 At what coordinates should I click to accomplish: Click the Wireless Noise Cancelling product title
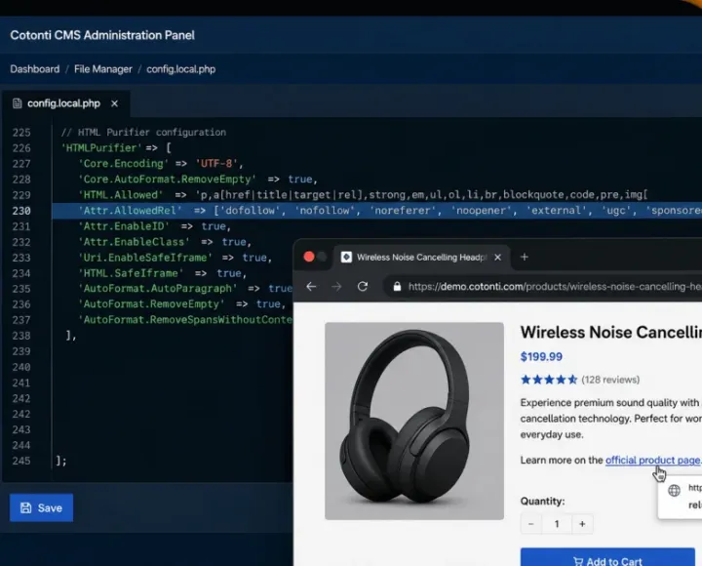click(610, 332)
